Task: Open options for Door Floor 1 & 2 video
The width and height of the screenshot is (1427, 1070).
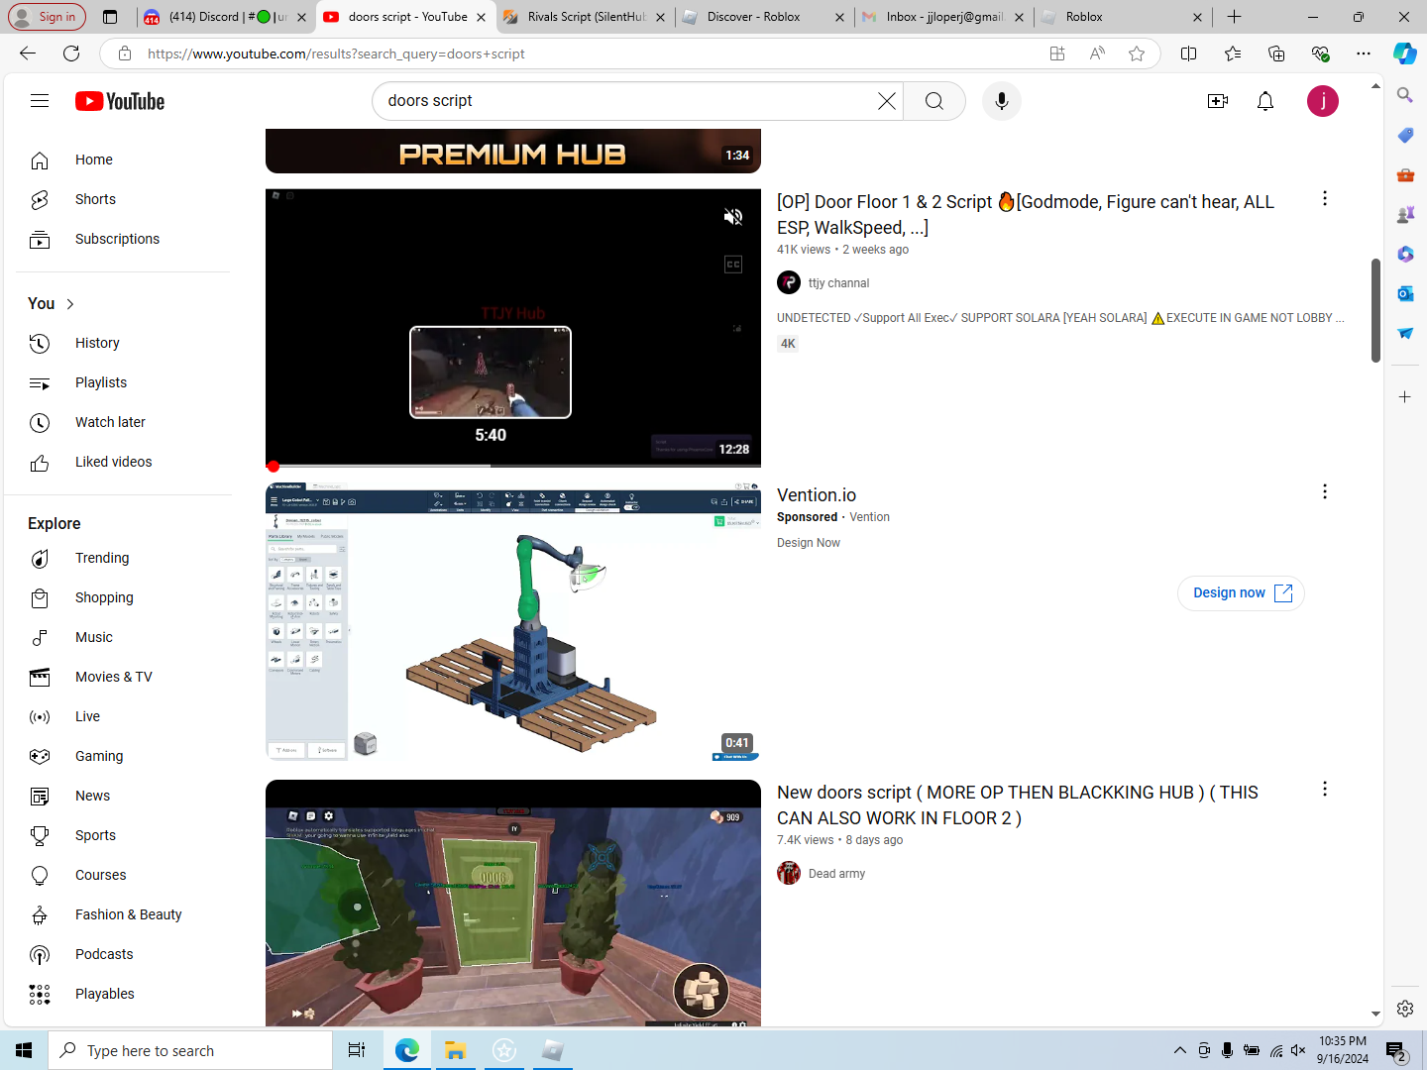Action: [x=1325, y=199]
